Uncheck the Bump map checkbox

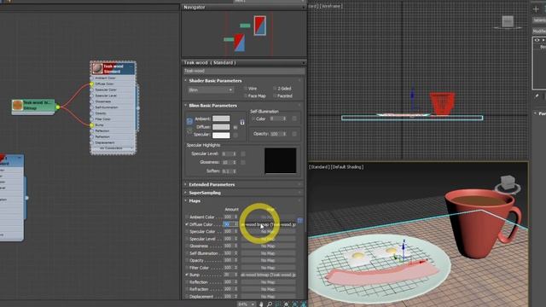point(187,275)
